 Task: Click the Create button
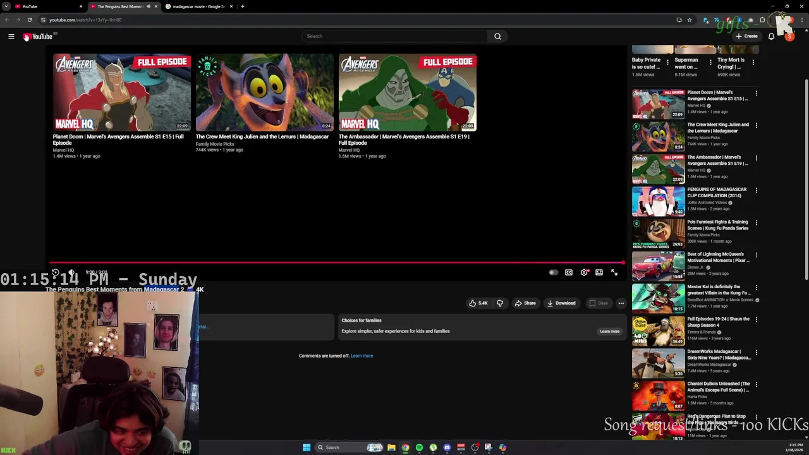pyautogui.click(x=746, y=36)
